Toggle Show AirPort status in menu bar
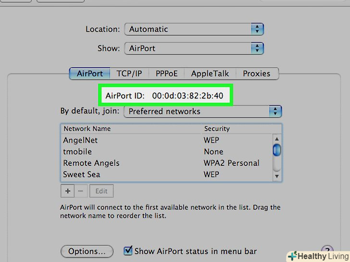350x262 pixels. point(128,250)
